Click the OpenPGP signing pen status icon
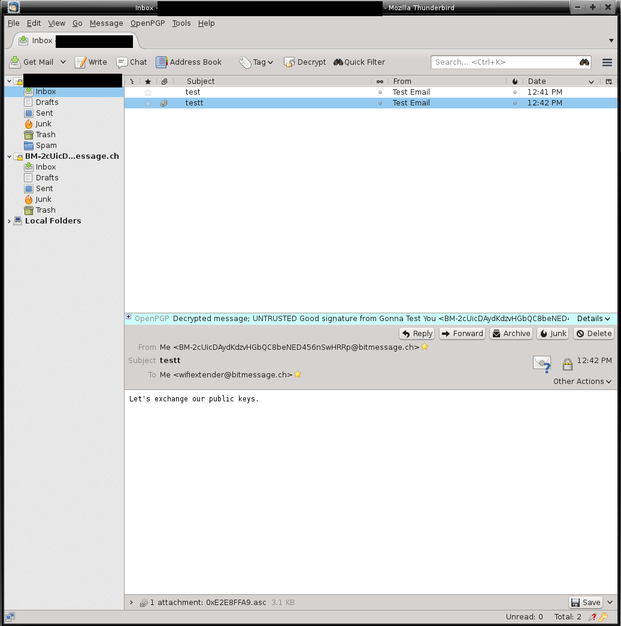Screen dimensions: 621x626 pos(593,617)
